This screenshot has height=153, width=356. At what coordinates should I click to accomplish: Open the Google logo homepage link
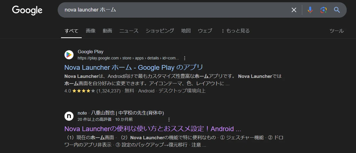(x=27, y=10)
